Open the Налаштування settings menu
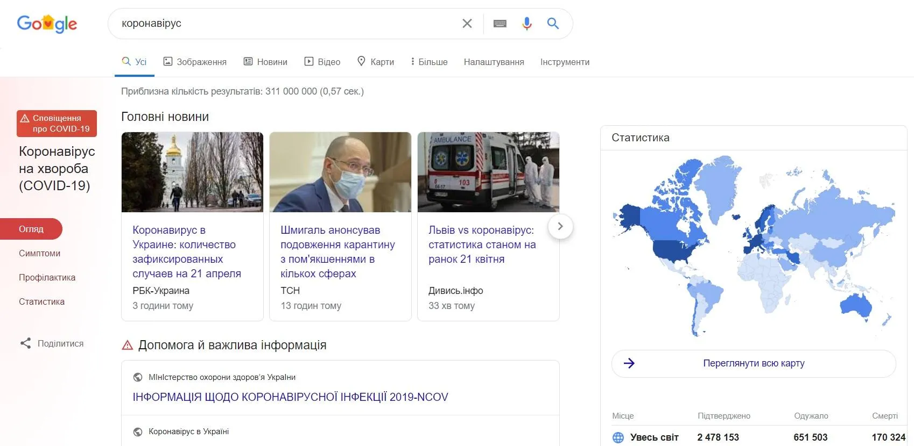 (494, 62)
